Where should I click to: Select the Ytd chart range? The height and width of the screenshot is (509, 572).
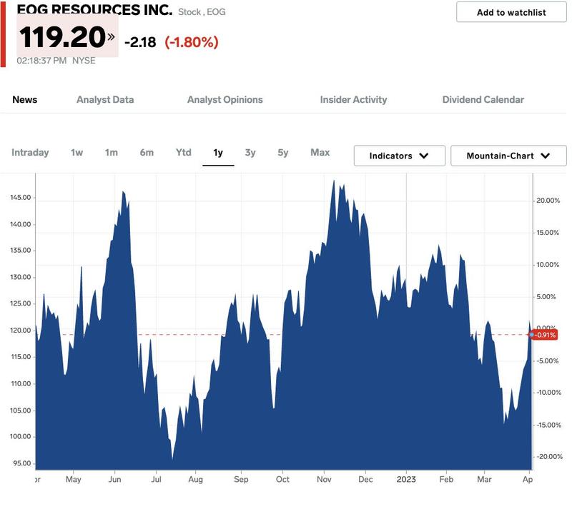[184, 152]
